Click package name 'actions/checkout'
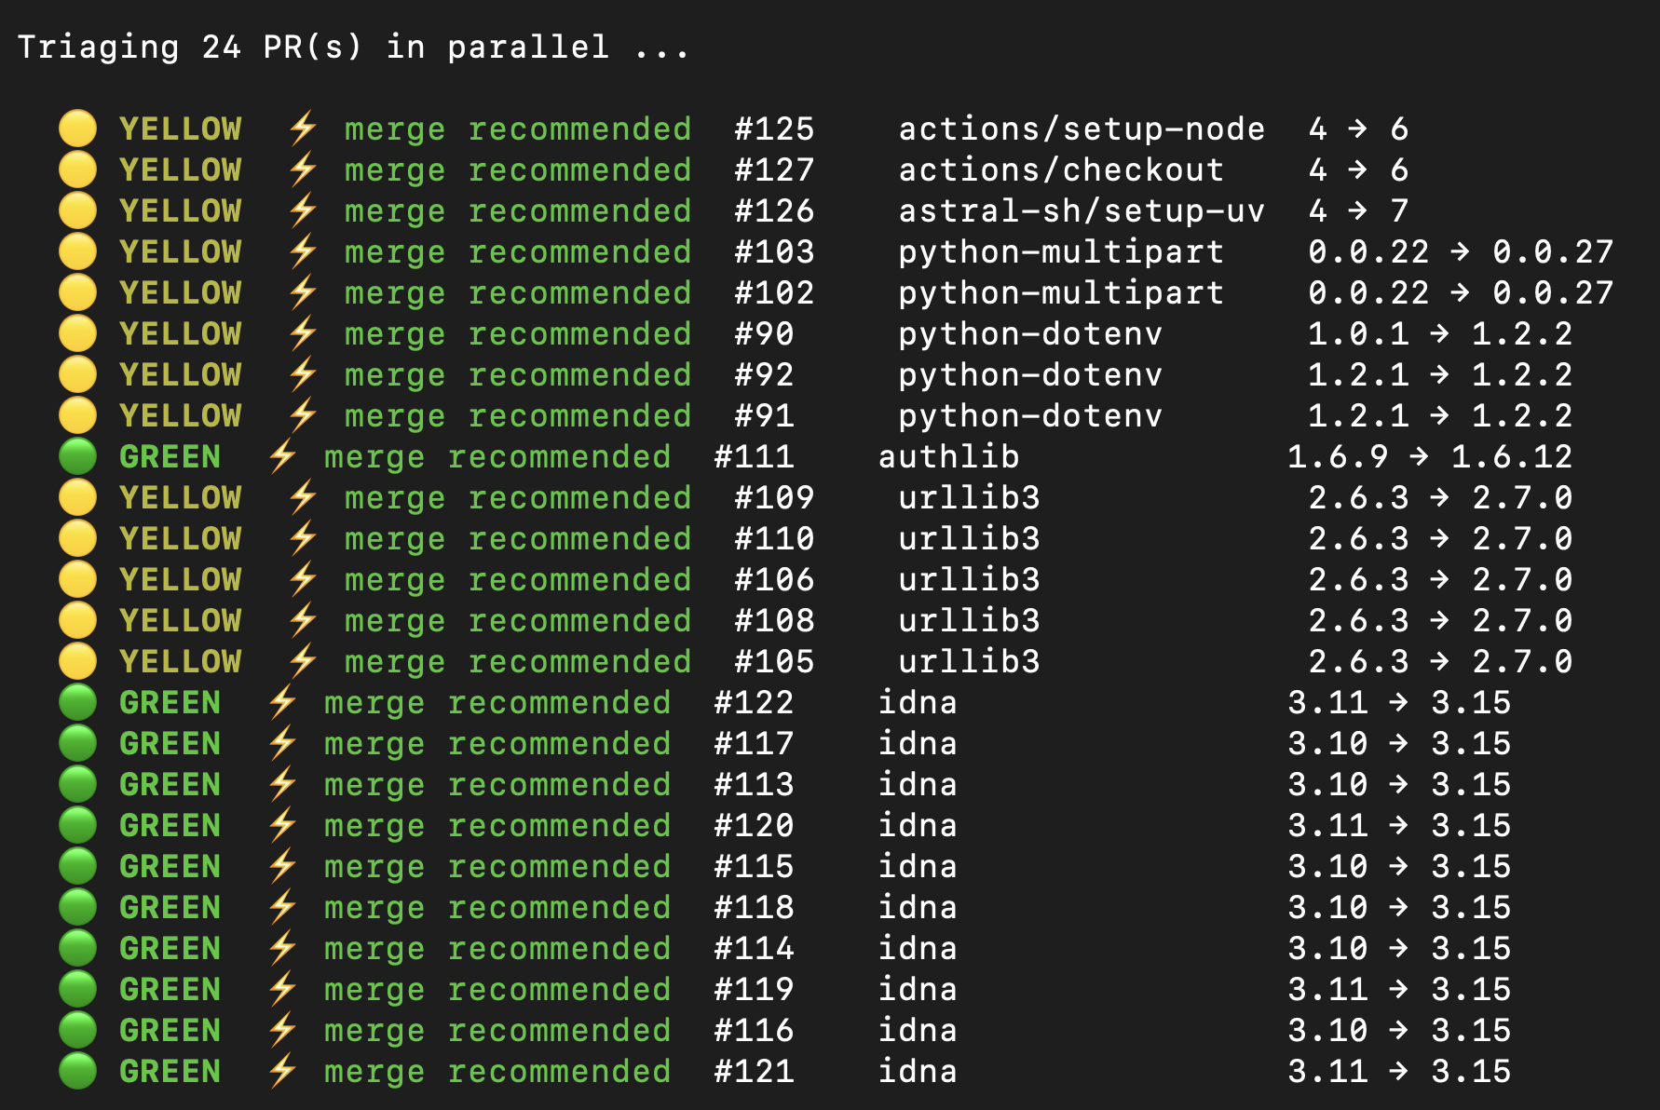Screen dimensions: 1660x1110 click(1061, 169)
